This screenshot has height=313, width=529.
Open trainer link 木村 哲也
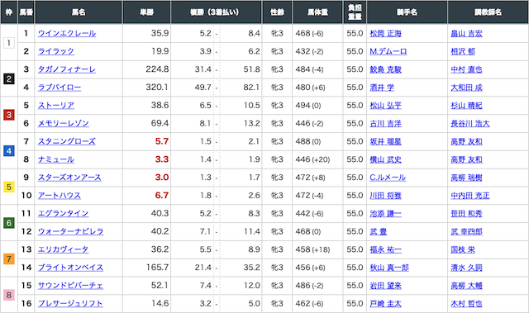pos(466,304)
